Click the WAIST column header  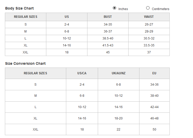coord(149,17)
